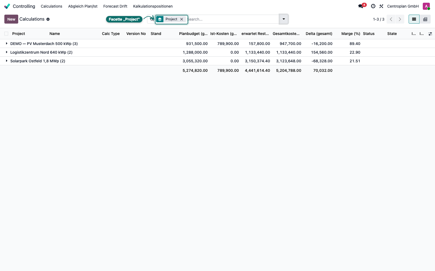Toggle the search options dropdown
Image resolution: width=435 pixels, height=271 pixels.
tap(284, 19)
